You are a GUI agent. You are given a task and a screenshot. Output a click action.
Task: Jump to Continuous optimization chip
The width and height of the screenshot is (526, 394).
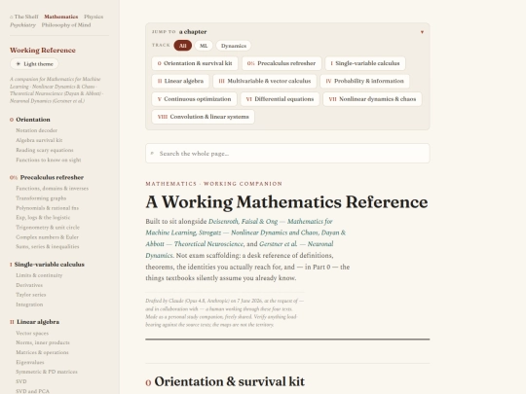[x=194, y=99]
